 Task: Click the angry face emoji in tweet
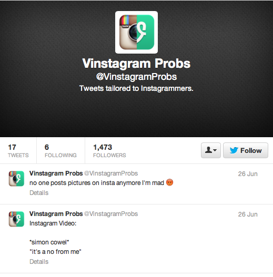[169, 182]
